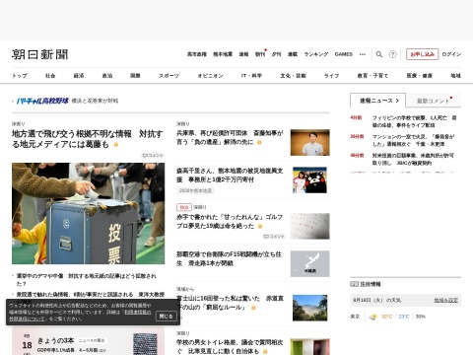
Task: Select 社会 in the main navigation
Action: pyautogui.click(x=50, y=76)
